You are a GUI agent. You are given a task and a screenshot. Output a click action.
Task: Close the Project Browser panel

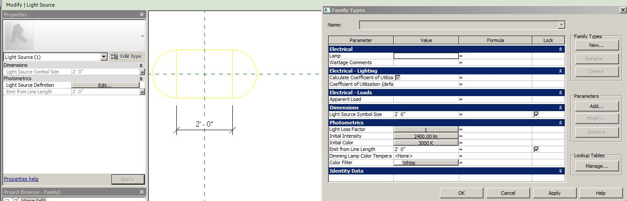tap(142, 192)
